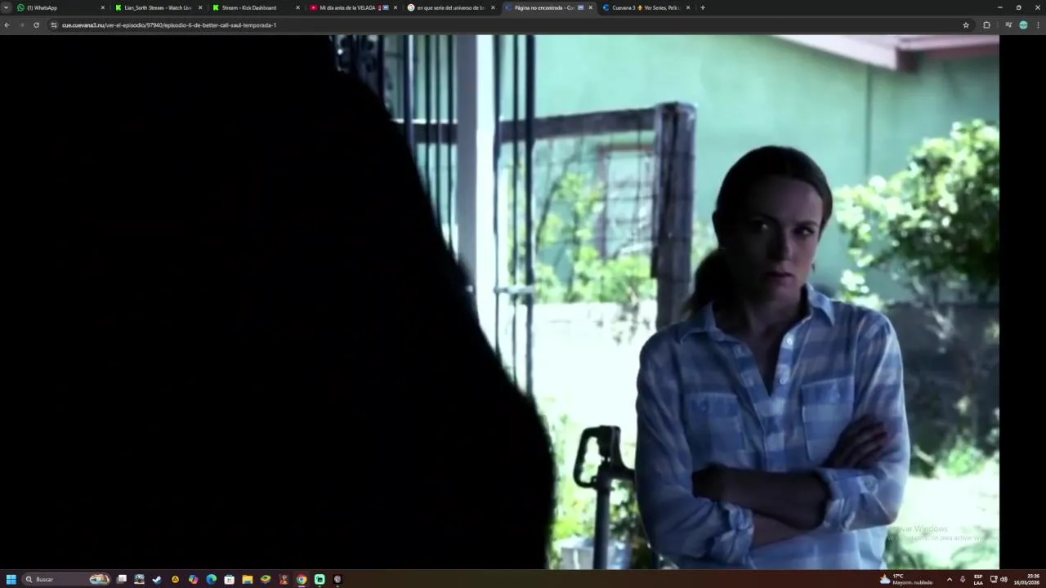Select the 'Página no encontrada' tab
Screen dimensions: 1046x588
pos(548,7)
